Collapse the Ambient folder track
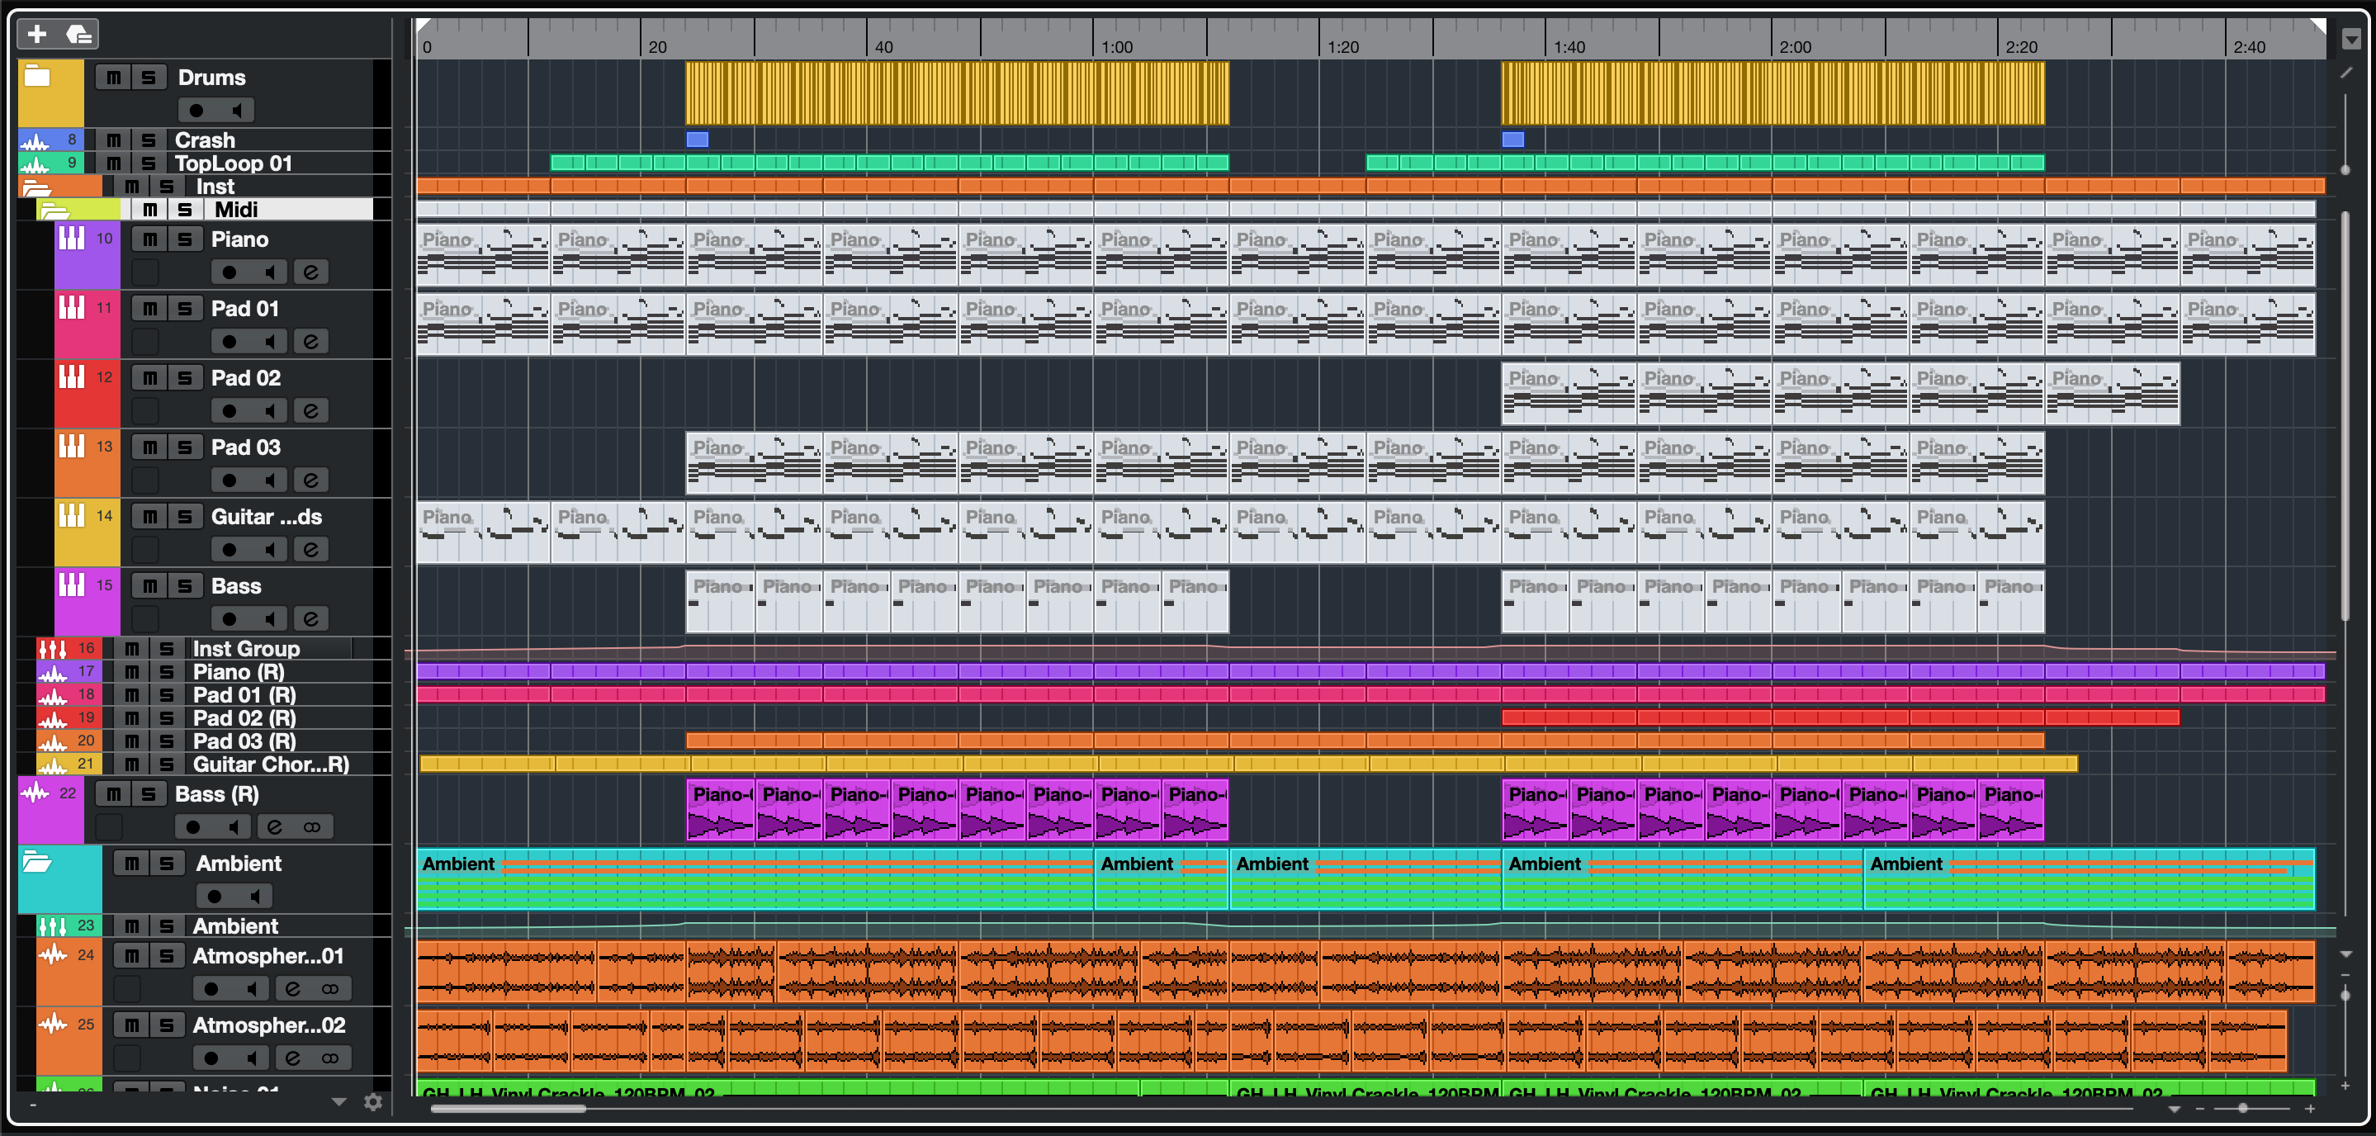This screenshot has width=2376, height=1136. pyautogui.click(x=37, y=863)
